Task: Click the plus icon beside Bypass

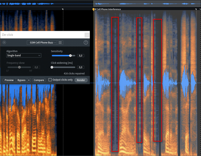Action: (29, 80)
